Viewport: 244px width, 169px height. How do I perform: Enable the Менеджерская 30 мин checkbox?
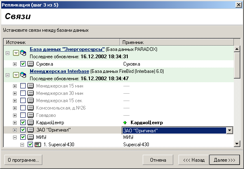[23, 93]
